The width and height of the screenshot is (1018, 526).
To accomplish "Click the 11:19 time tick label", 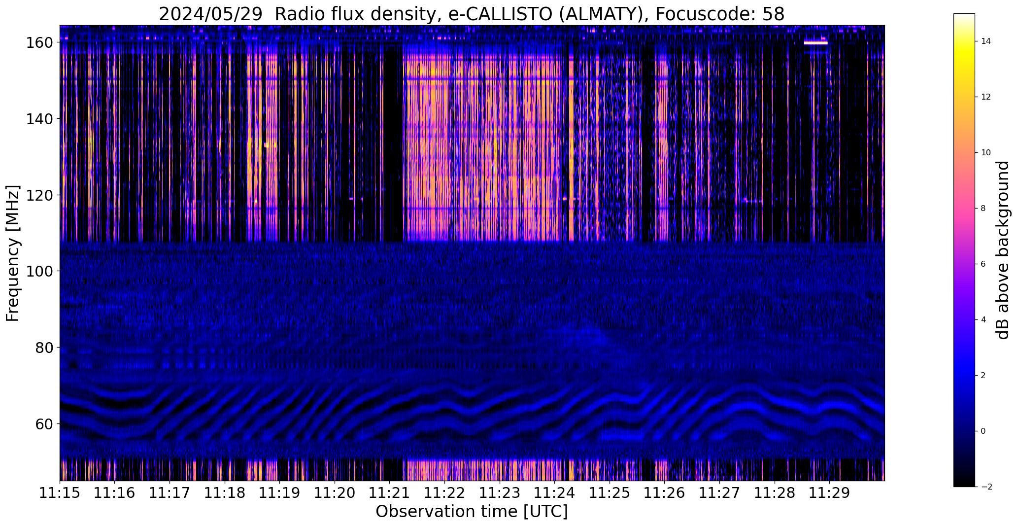I will point(279,492).
